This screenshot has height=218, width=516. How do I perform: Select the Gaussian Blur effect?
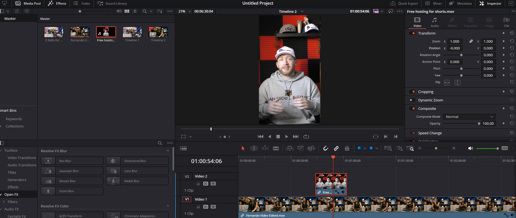(x=72, y=171)
